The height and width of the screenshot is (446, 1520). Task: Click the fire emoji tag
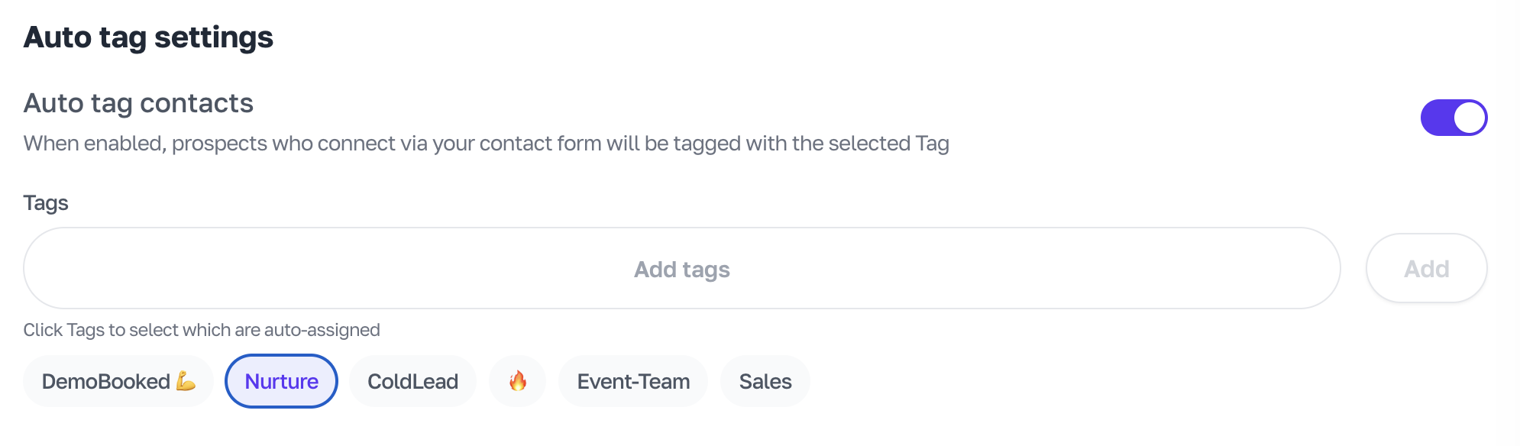(x=518, y=381)
